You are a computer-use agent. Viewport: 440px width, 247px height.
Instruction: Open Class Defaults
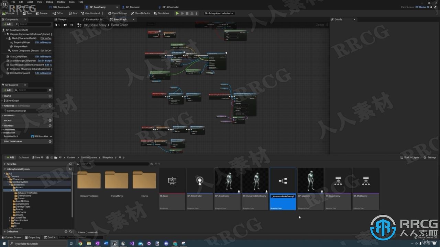pyautogui.click(x=140, y=13)
